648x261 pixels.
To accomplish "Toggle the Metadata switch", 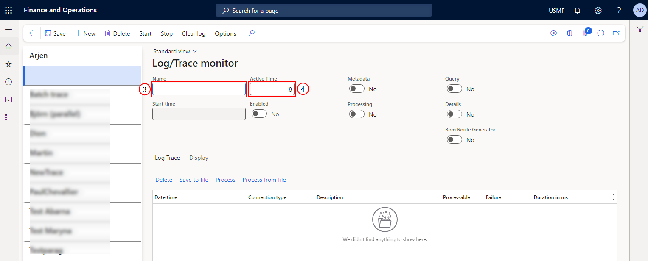I will [357, 89].
